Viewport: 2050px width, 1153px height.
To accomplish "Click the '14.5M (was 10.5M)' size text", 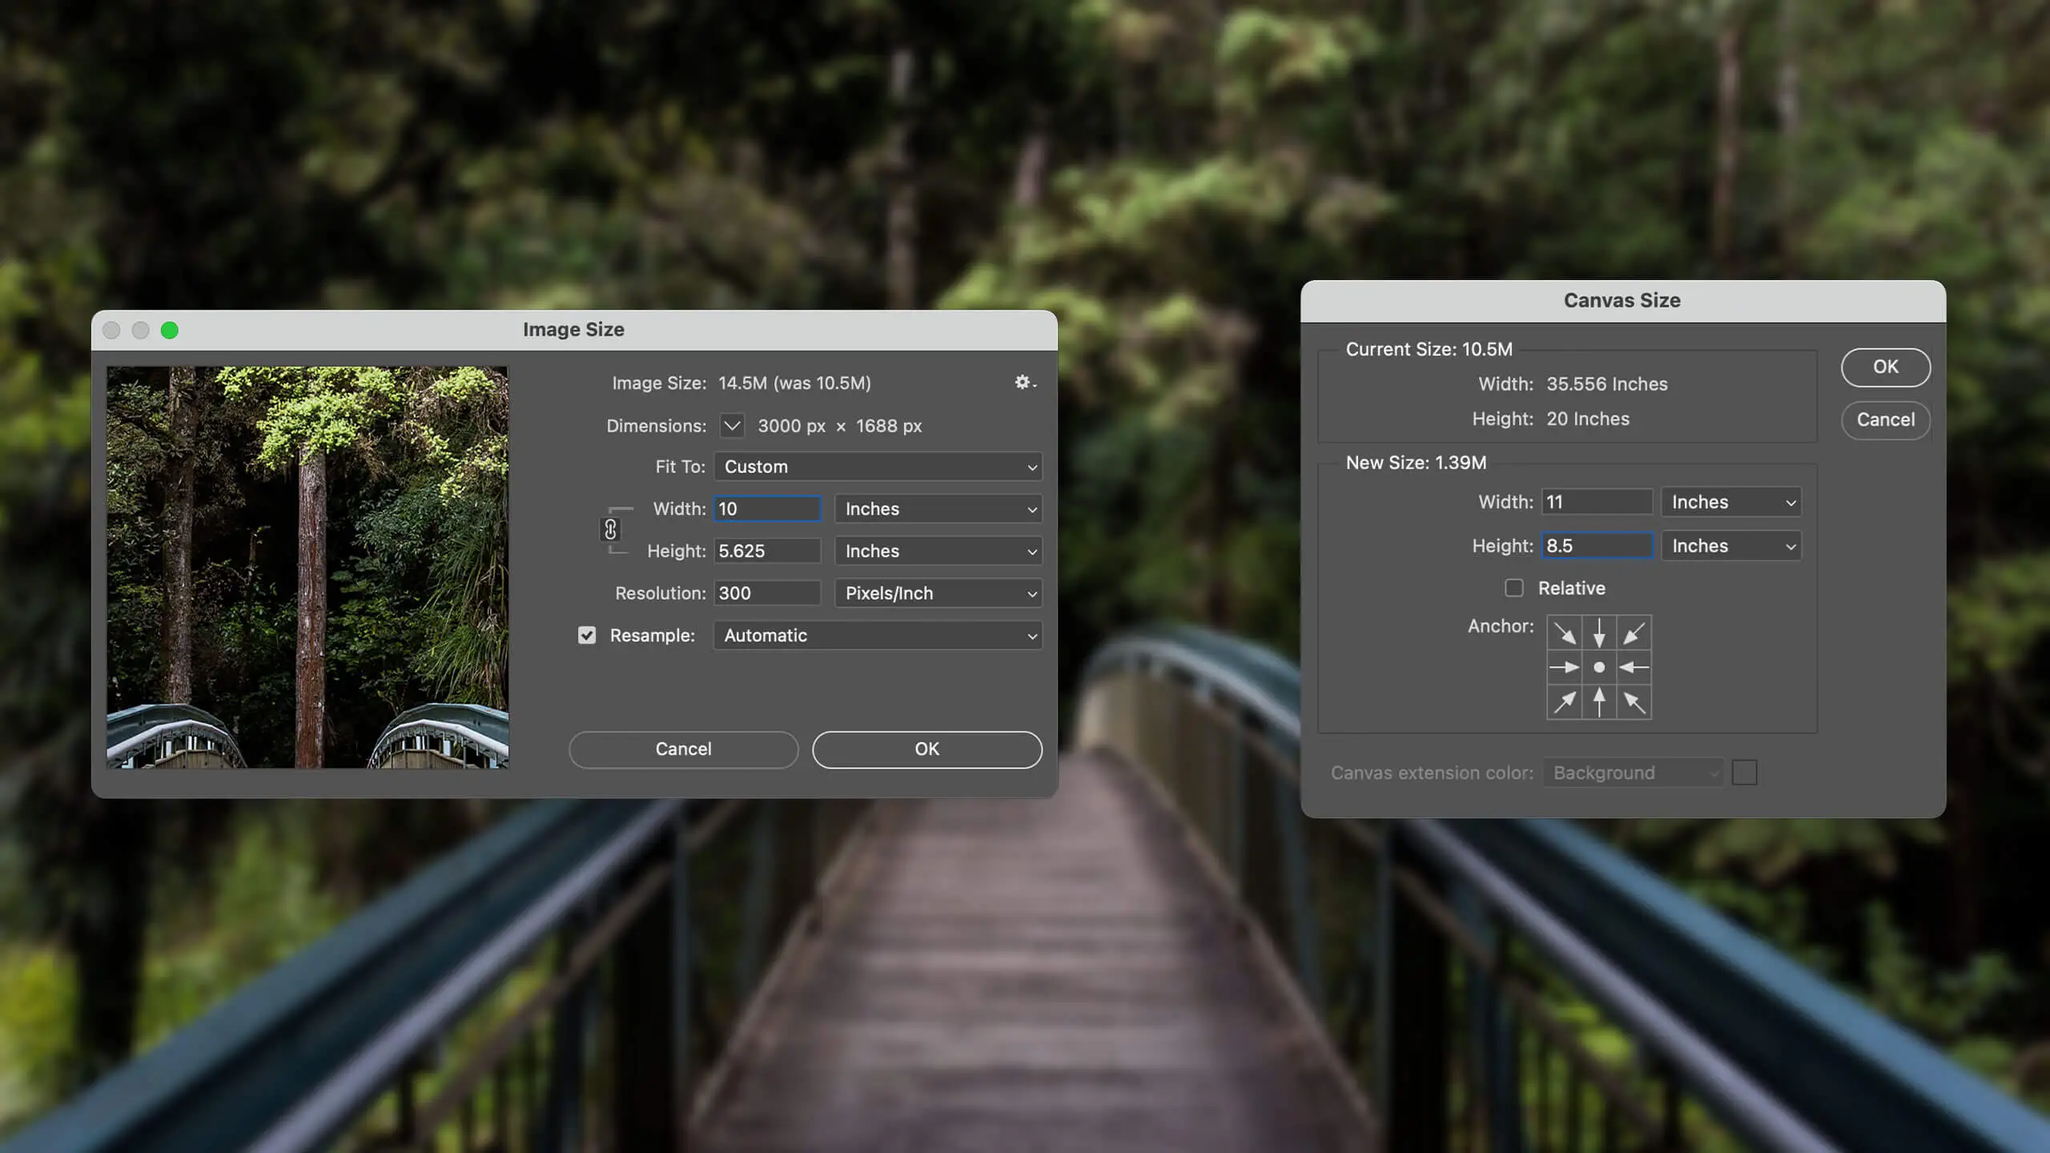I will (x=794, y=383).
